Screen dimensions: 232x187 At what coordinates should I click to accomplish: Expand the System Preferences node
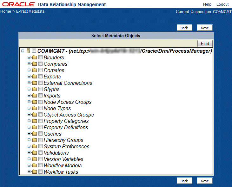[x=29, y=146]
